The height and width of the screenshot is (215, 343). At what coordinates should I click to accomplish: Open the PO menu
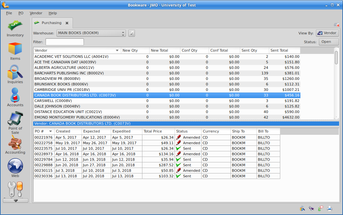click(21, 13)
